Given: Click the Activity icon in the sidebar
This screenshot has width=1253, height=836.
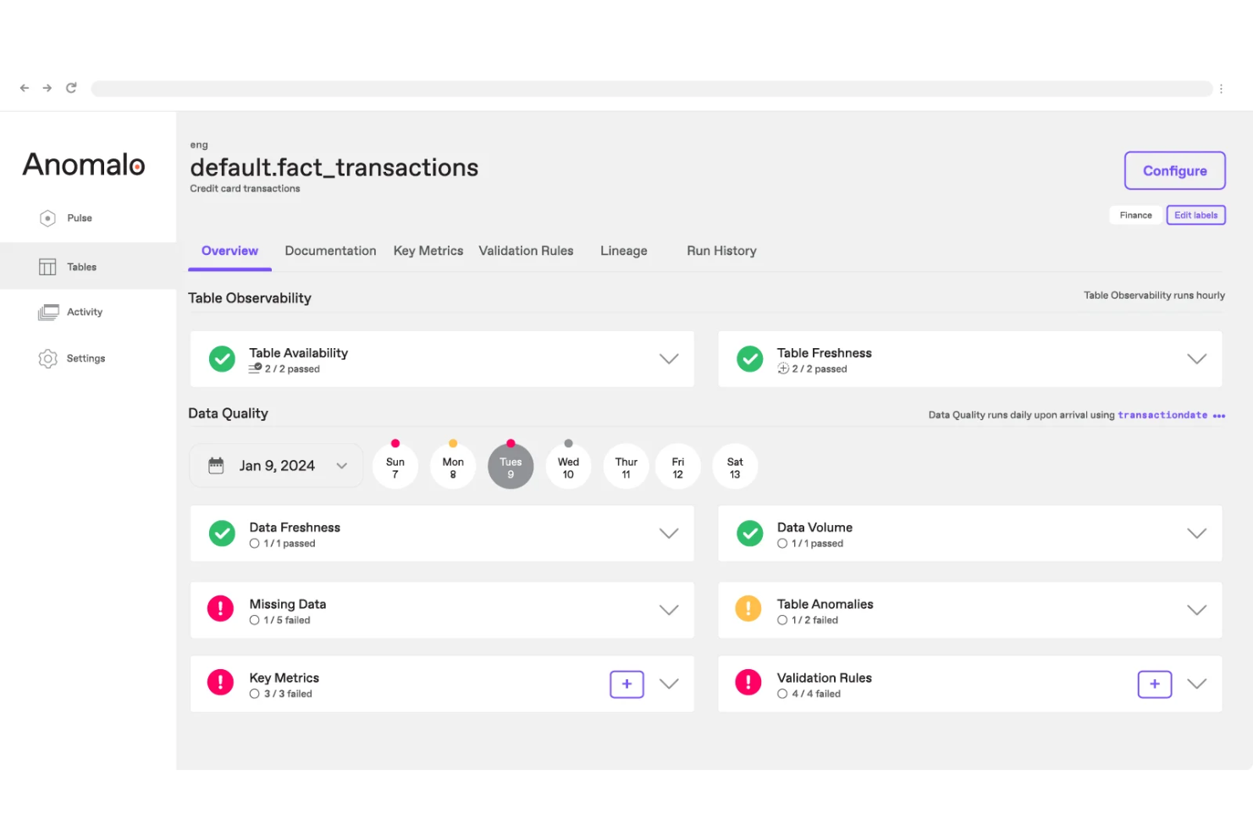Looking at the screenshot, I should (x=47, y=312).
